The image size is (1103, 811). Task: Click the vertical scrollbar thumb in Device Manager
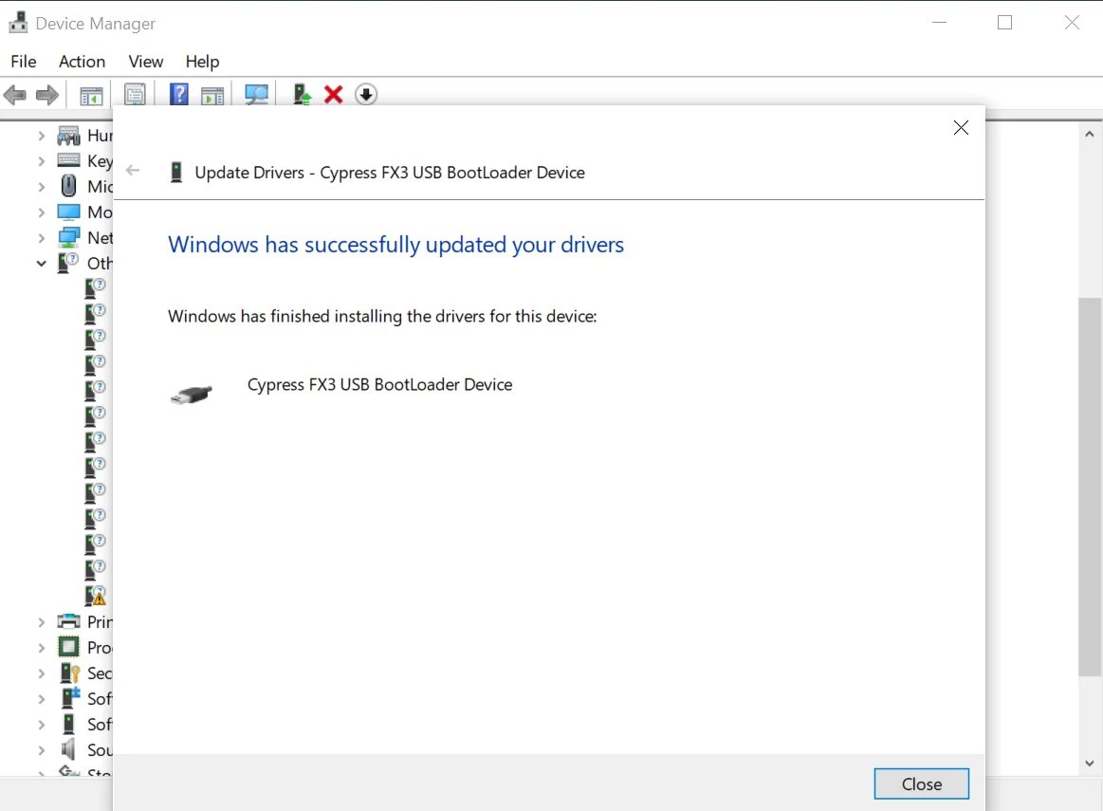(x=1090, y=487)
